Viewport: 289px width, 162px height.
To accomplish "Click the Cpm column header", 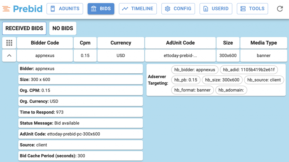I will pos(85,43).
